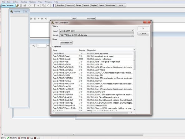Select calibration Civic-Si-RRB-5-FUSRI

[x=92, y=75]
